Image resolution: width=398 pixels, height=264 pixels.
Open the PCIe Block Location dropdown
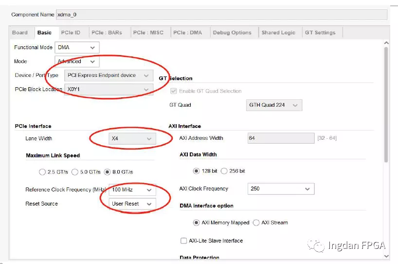click(x=109, y=90)
